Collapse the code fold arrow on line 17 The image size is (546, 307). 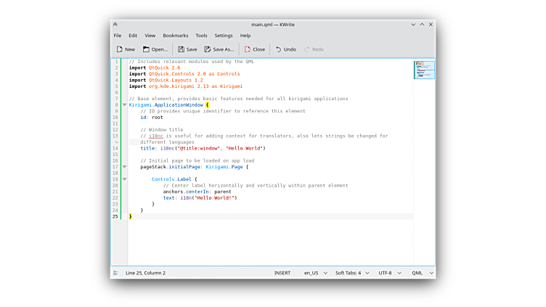pos(124,167)
